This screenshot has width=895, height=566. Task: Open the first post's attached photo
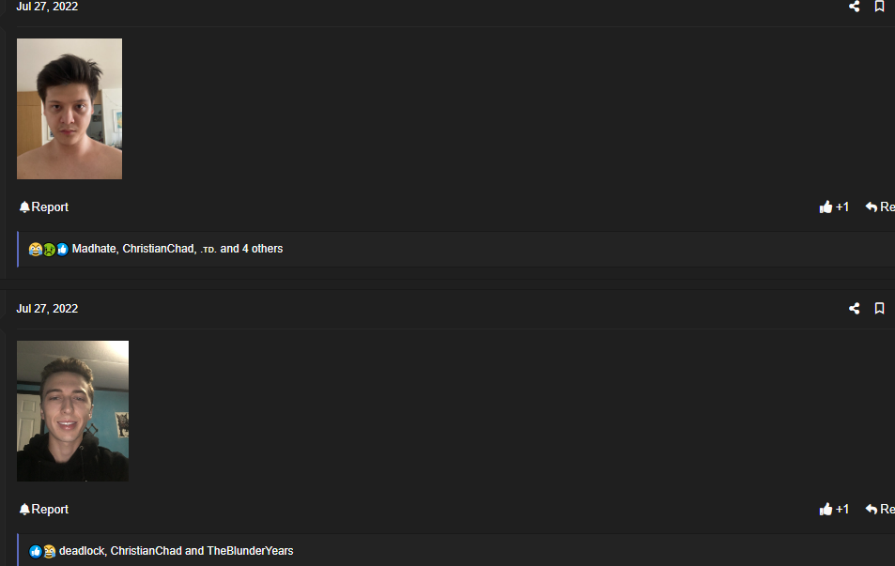(69, 109)
